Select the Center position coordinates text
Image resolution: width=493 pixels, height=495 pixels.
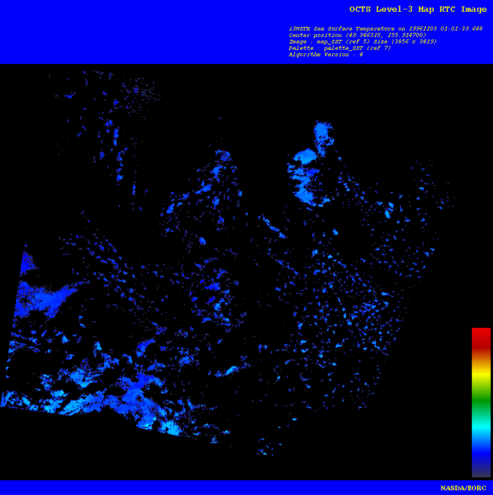357,35
